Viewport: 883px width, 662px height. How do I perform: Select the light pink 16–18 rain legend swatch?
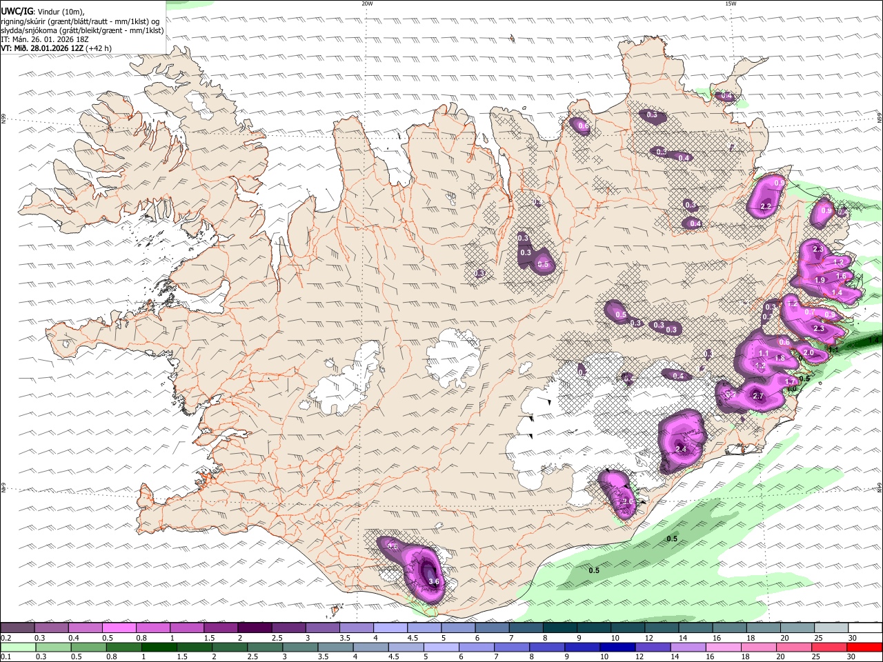pyautogui.click(x=723, y=647)
